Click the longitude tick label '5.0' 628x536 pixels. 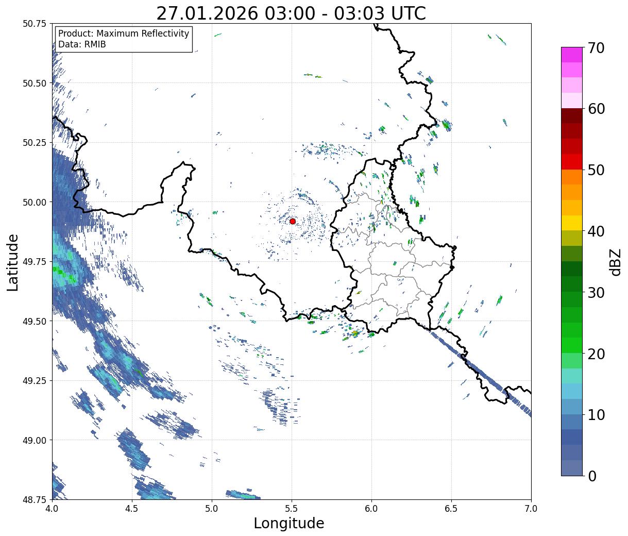(x=212, y=508)
